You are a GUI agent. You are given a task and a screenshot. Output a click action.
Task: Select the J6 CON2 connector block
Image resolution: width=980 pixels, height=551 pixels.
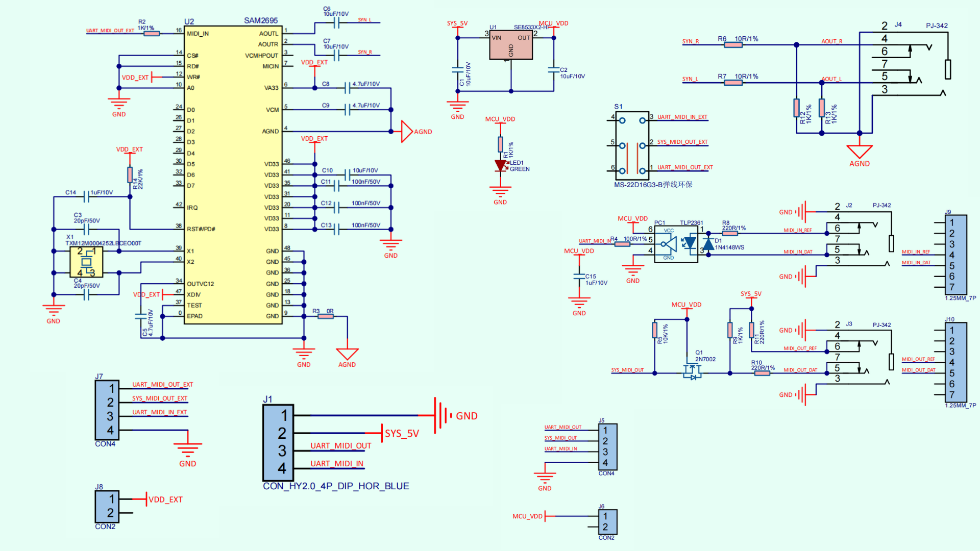click(607, 522)
